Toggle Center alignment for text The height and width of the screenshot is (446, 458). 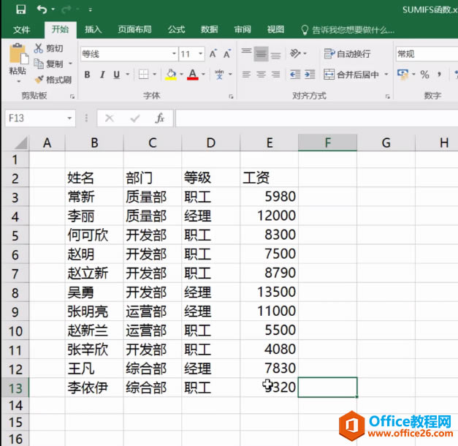[x=261, y=75]
